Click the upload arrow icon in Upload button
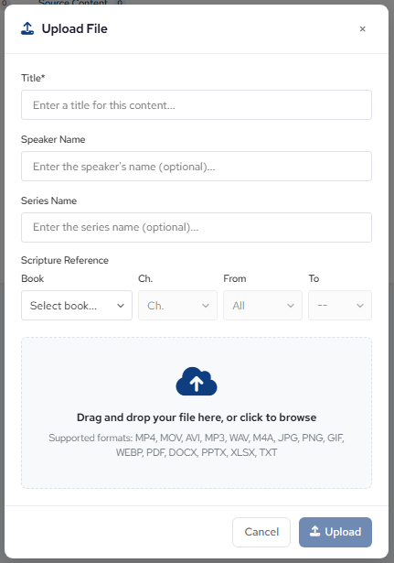The height and width of the screenshot is (563, 394). coord(314,531)
